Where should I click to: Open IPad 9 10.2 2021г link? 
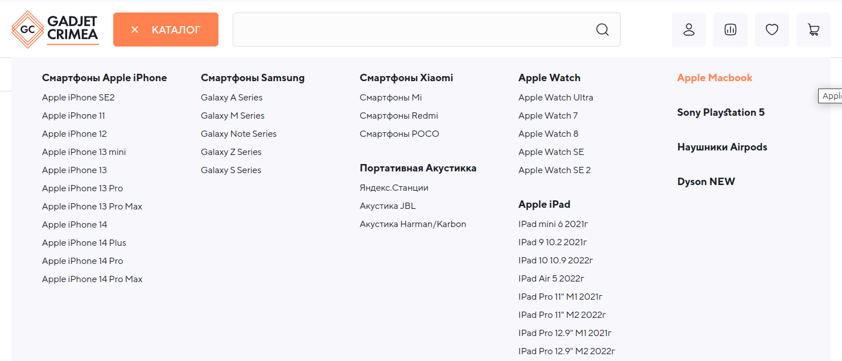coord(552,242)
